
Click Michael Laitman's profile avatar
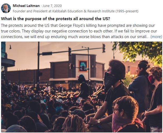click(x=6, y=8)
